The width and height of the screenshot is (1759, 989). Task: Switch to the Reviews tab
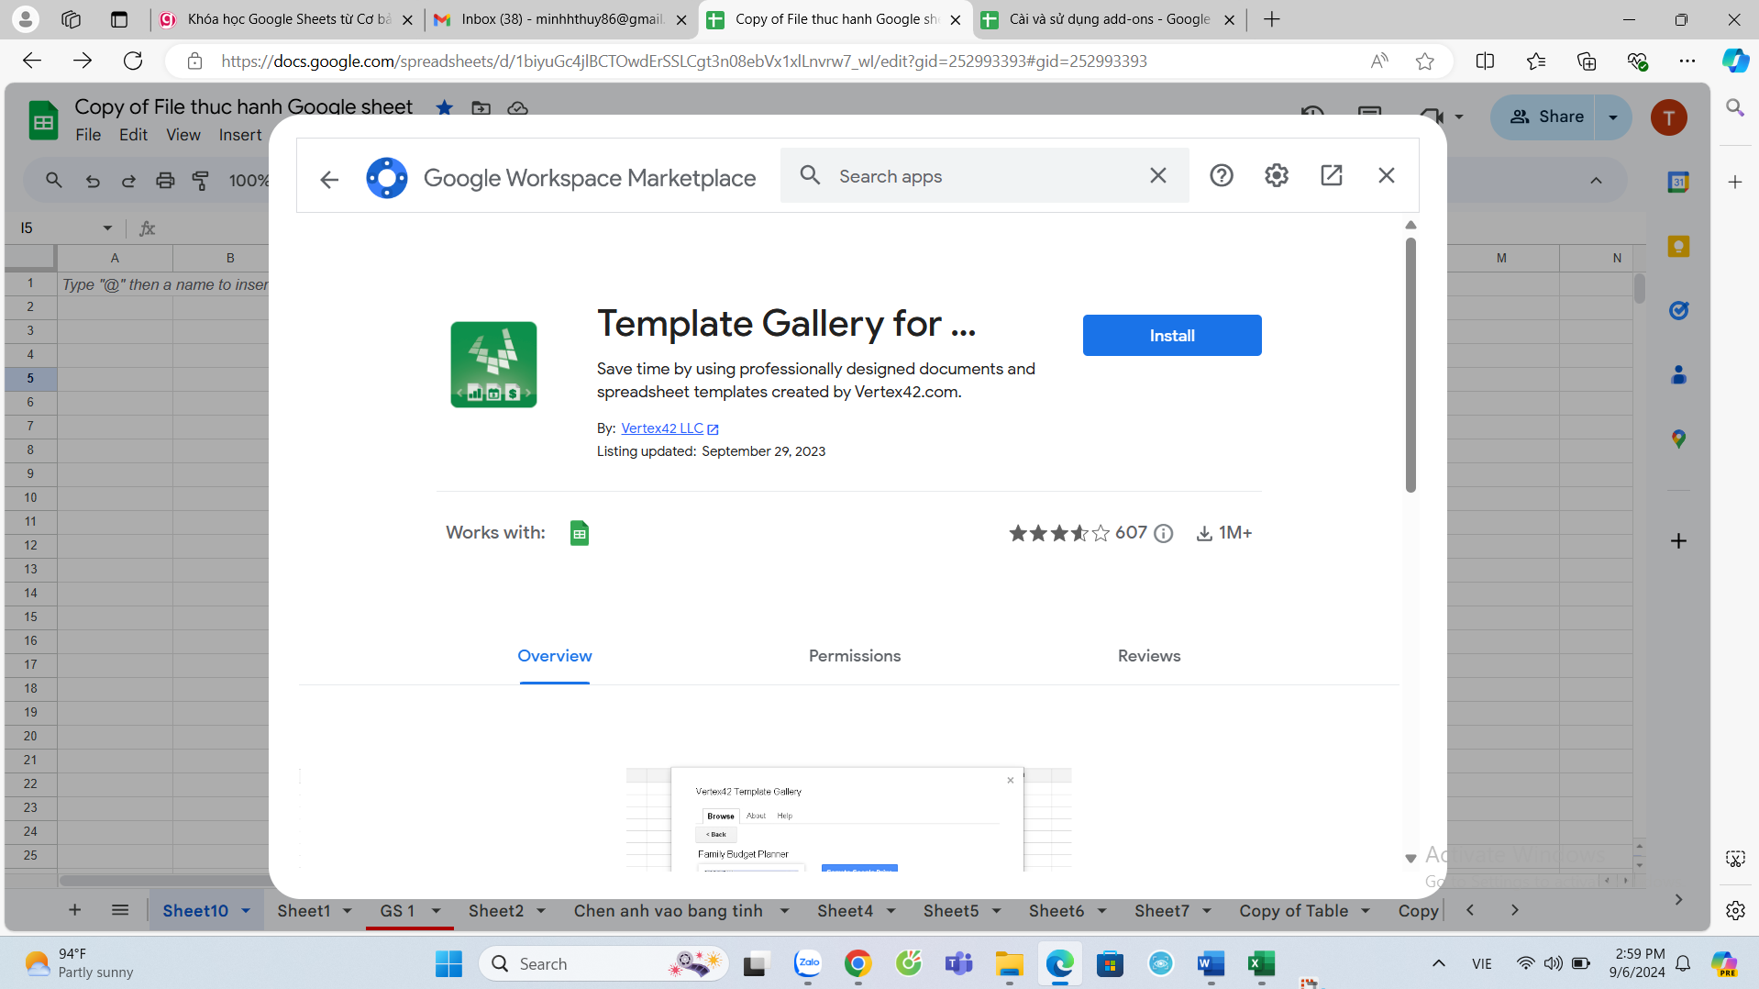tap(1149, 656)
